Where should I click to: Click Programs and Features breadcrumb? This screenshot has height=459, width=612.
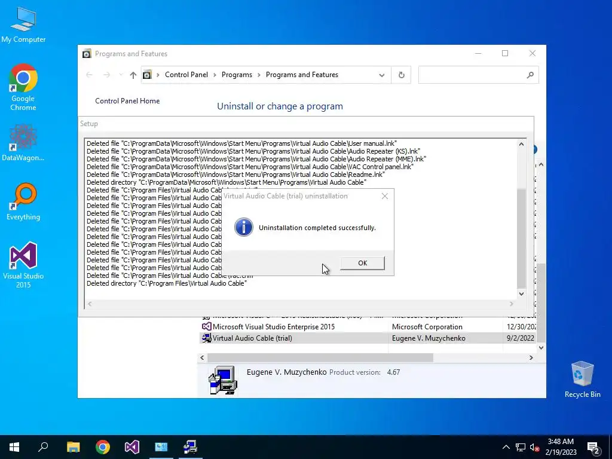(302, 75)
